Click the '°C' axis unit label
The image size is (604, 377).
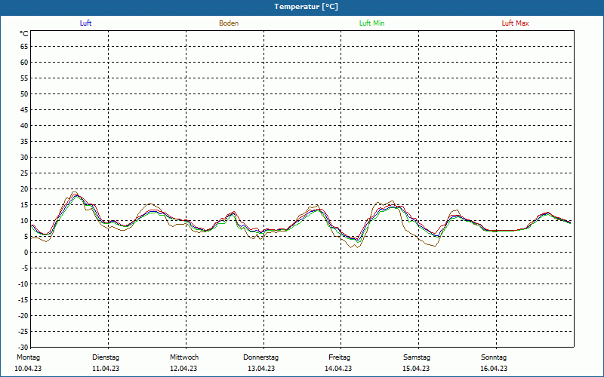24,34
